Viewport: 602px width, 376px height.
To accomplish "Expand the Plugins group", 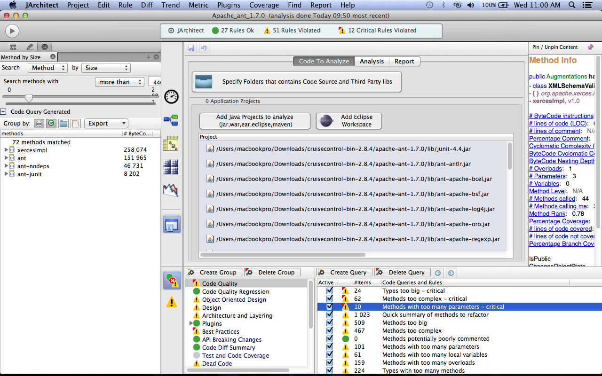I will click(x=191, y=323).
